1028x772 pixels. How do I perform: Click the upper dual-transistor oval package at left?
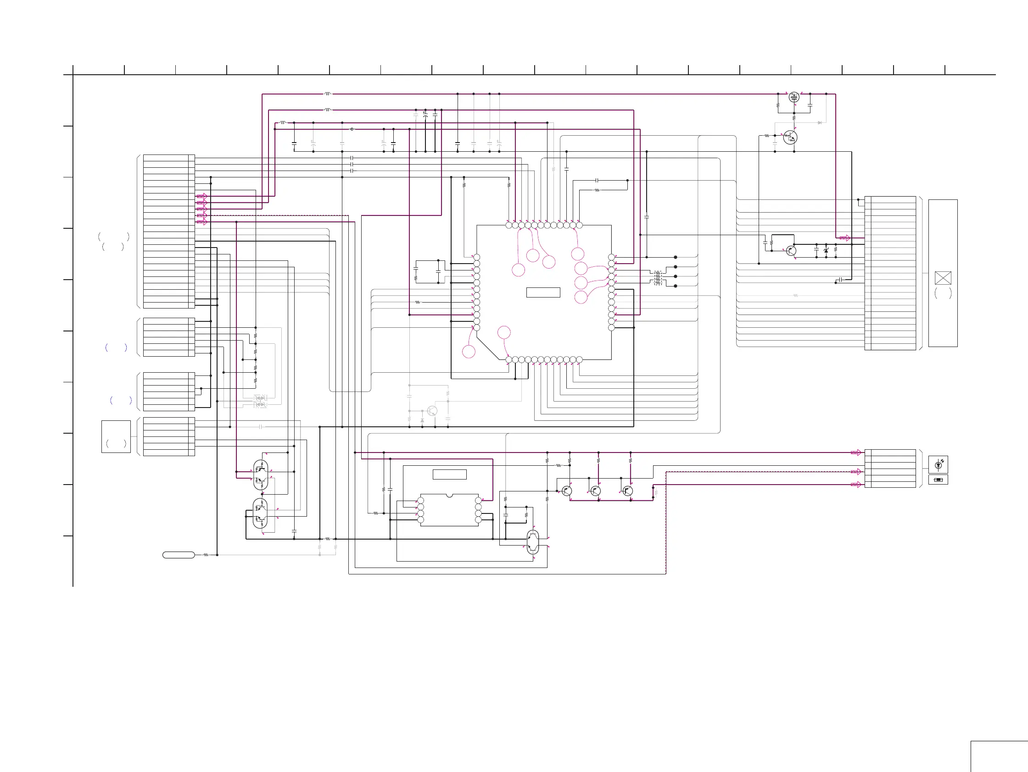click(x=260, y=475)
